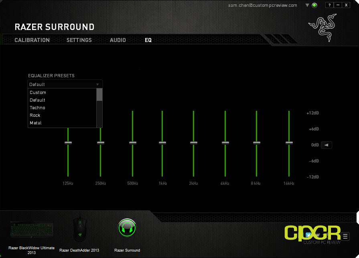The height and width of the screenshot is (258, 359).
Task: Click the 8 kHz slider handle
Action: [257, 143]
